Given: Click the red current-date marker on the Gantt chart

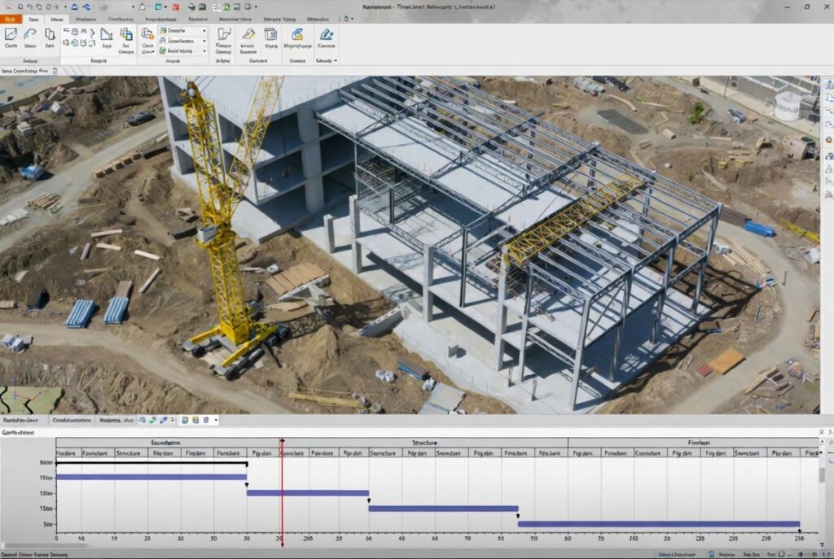Looking at the screenshot, I should [282, 491].
